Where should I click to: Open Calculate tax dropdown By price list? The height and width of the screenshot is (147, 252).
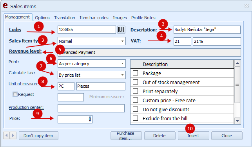pyautogui.click(x=122, y=75)
